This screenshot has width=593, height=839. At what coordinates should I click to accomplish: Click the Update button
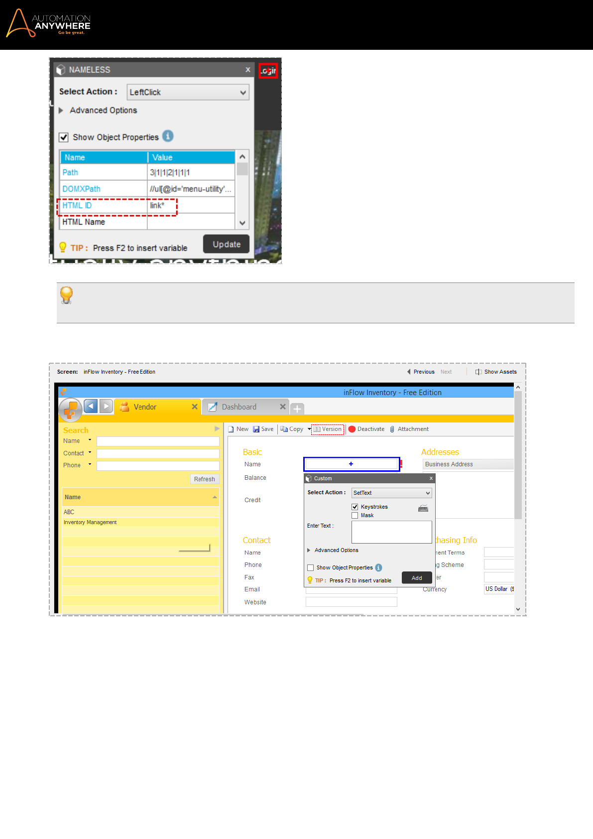click(x=227, y=244)
